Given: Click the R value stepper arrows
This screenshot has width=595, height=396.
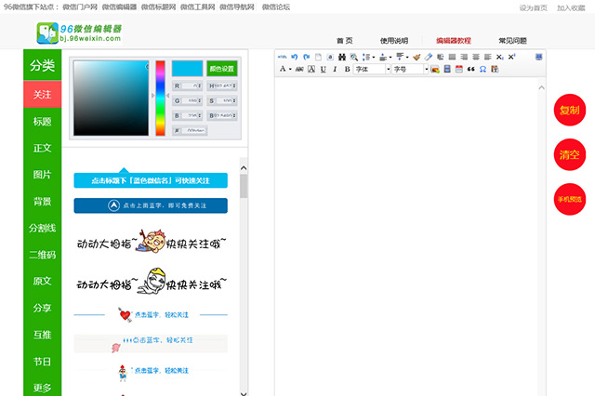Looking at the screenshot, I should 200,86.
